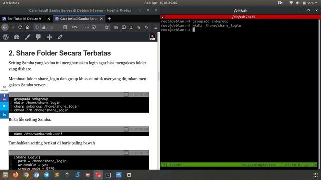Open the page actions three-dot menu
Viewport: 321px width, 180px height.
pos(87,27)
